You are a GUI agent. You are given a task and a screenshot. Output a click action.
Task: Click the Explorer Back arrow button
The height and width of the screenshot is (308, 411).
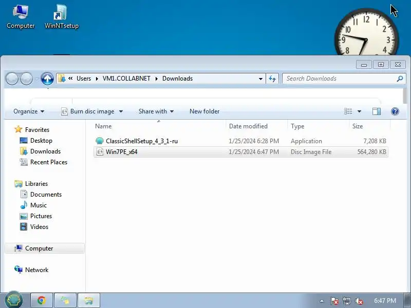pyautogui.click(x=12, y=79)
